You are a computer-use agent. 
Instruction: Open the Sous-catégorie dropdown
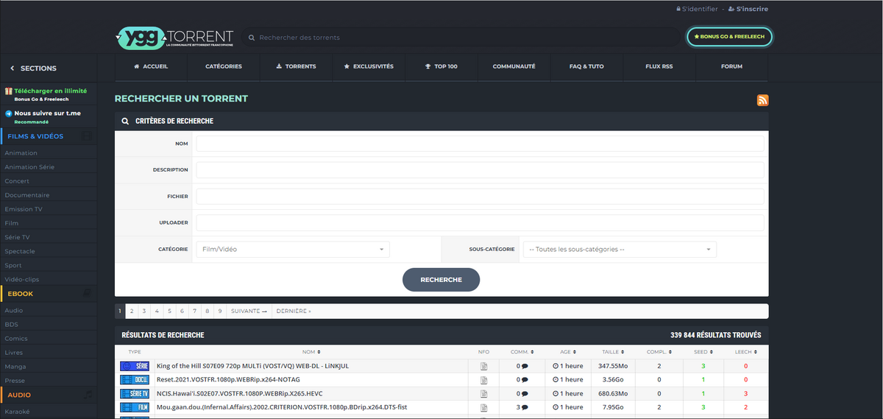click(619, 250)
